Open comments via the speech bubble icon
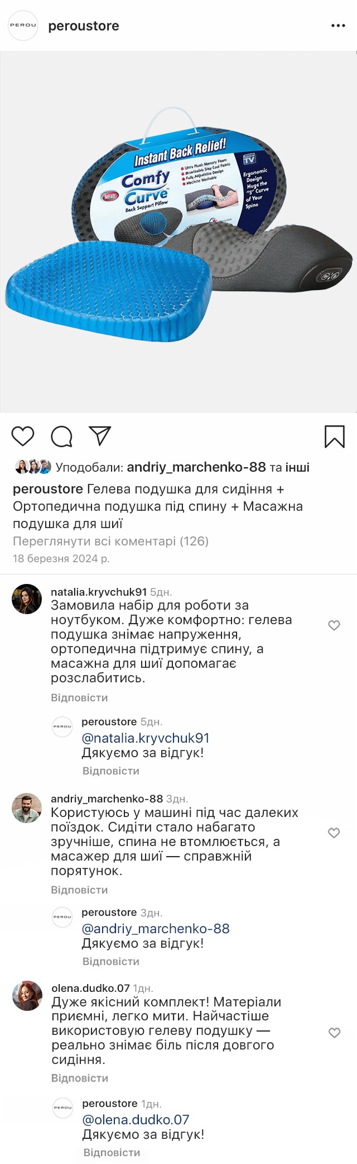This screenshot has height=1164, width=357. coord(61,436)
